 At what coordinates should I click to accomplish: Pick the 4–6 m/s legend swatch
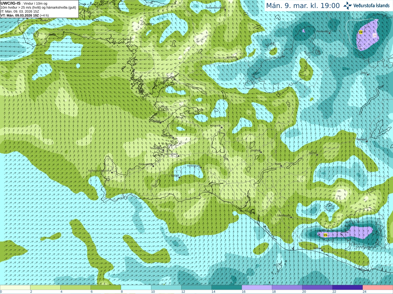click(x=76, y=288)
